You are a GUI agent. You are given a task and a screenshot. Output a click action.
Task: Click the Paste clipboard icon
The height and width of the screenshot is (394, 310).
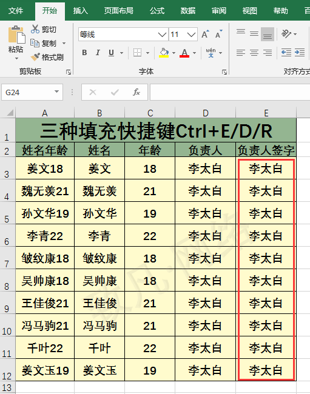(x=16, y=35)
